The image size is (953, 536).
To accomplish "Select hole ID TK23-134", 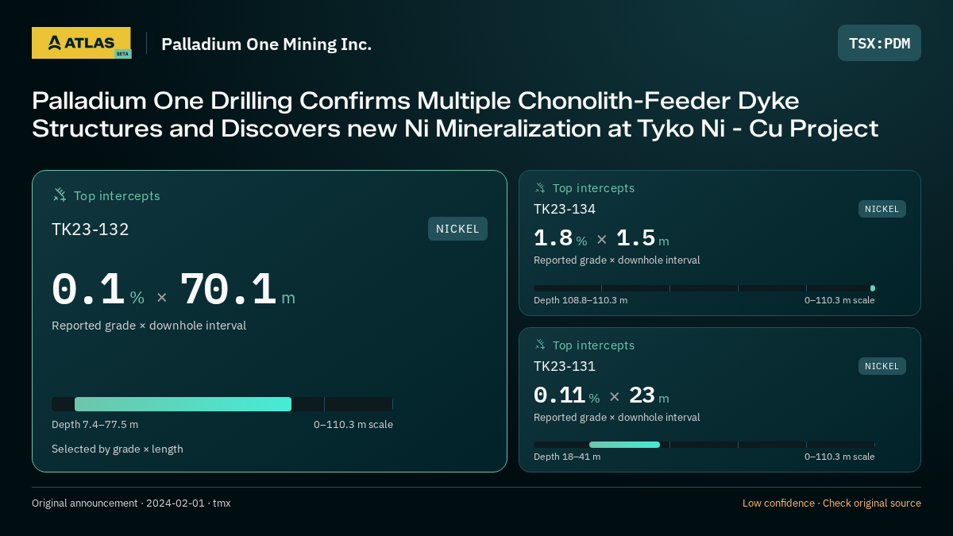I will click(x=565, y=209).
